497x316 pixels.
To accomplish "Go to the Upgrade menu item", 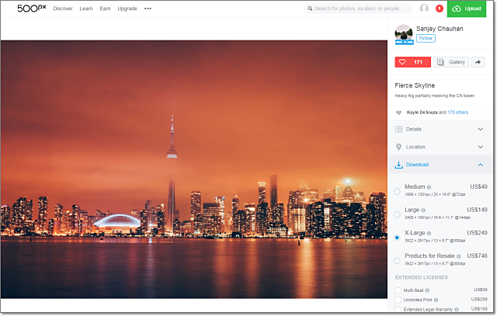I will pyautogui.click(x=127, y=9).
